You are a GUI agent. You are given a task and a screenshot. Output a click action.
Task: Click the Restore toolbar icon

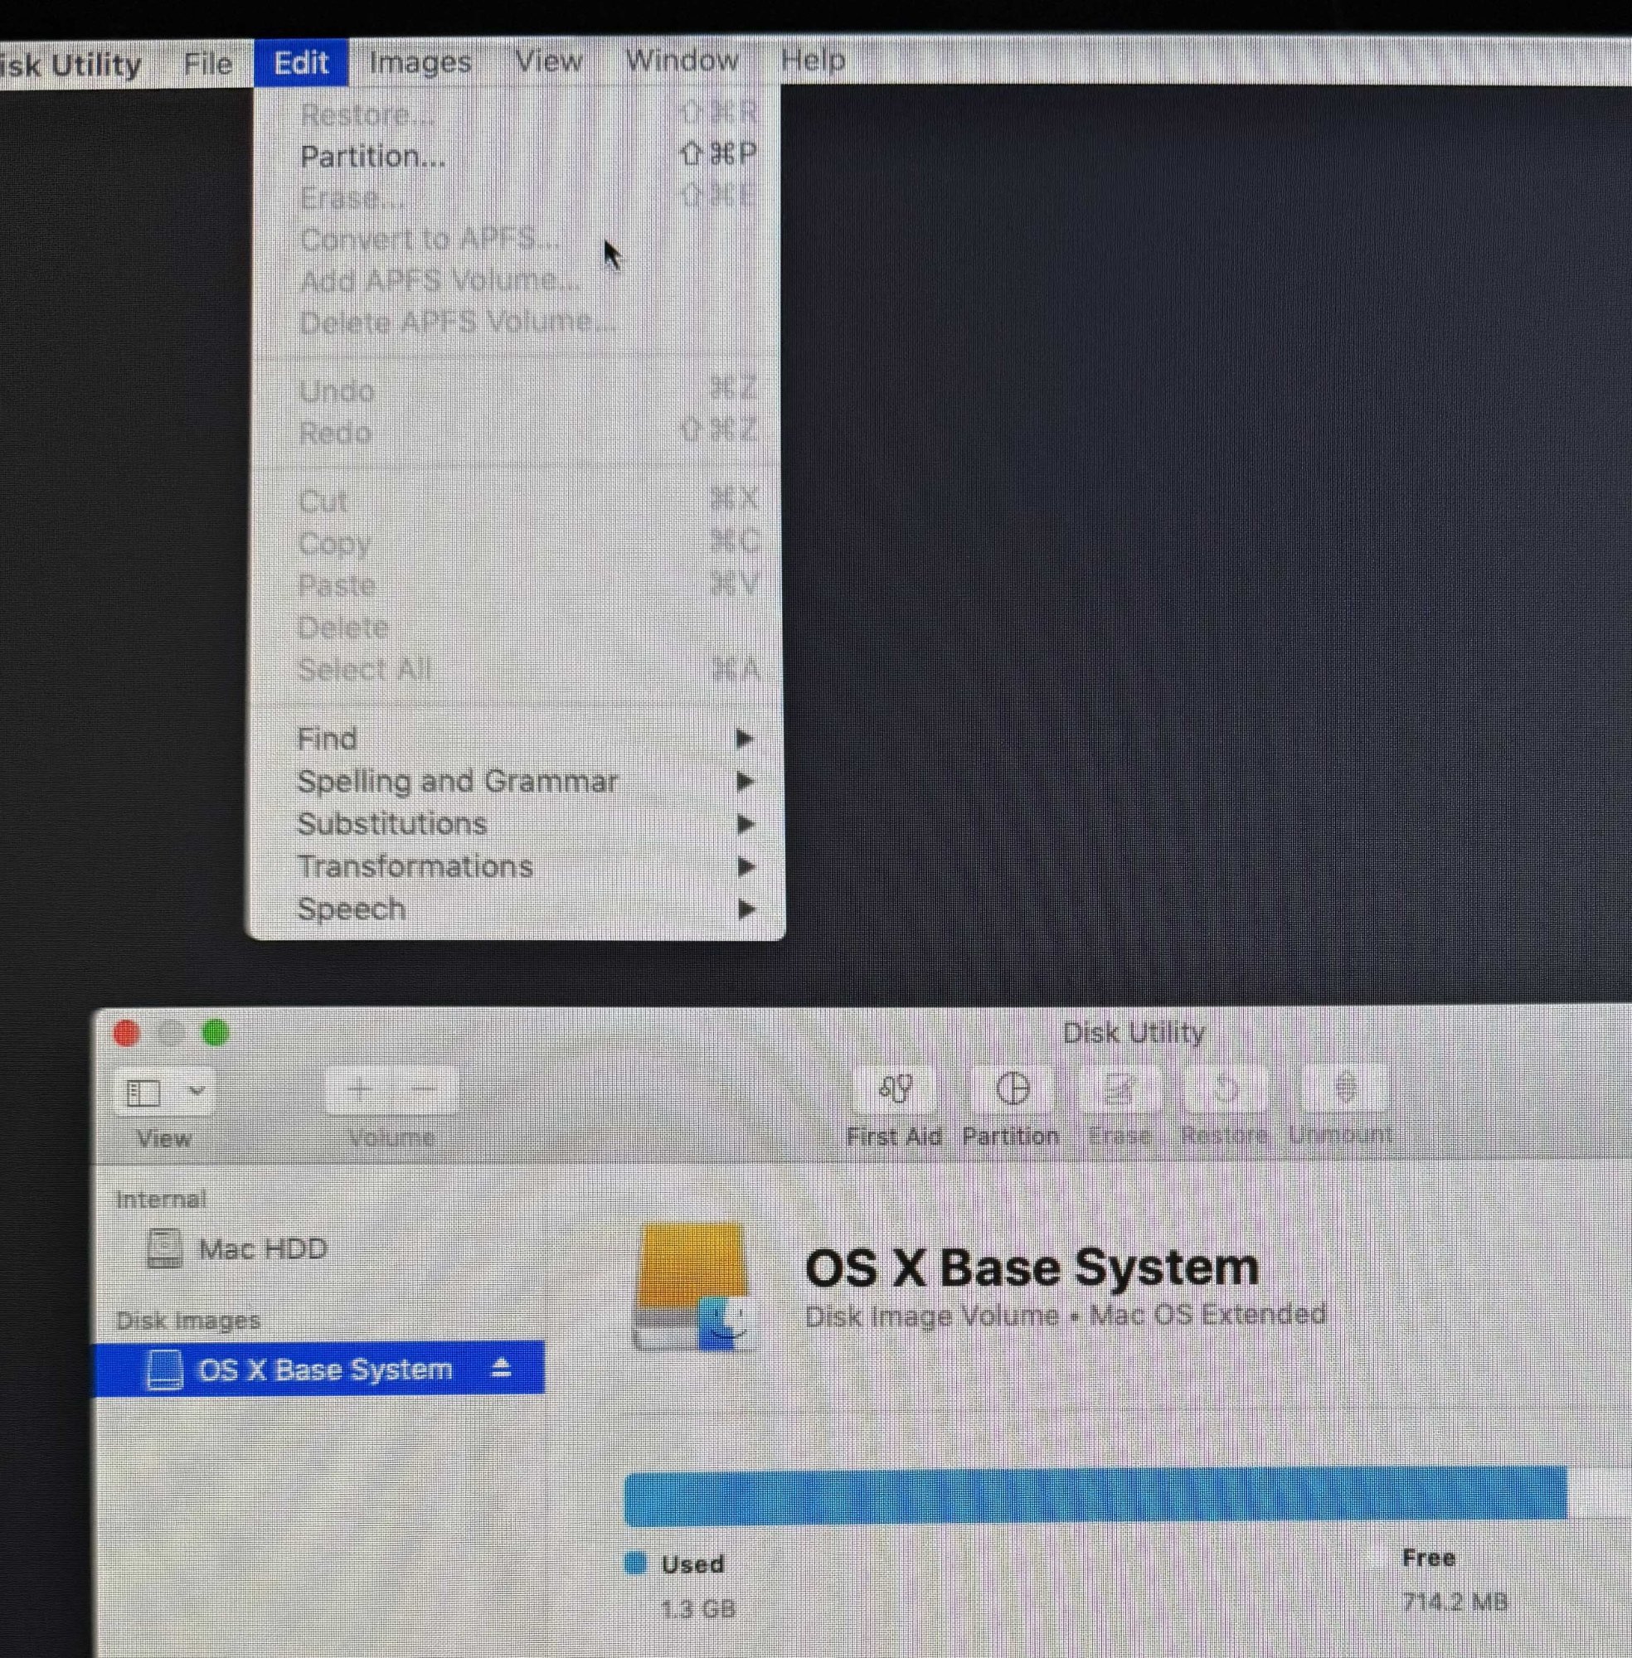pyautogui.click(x=1225, y=1089)
